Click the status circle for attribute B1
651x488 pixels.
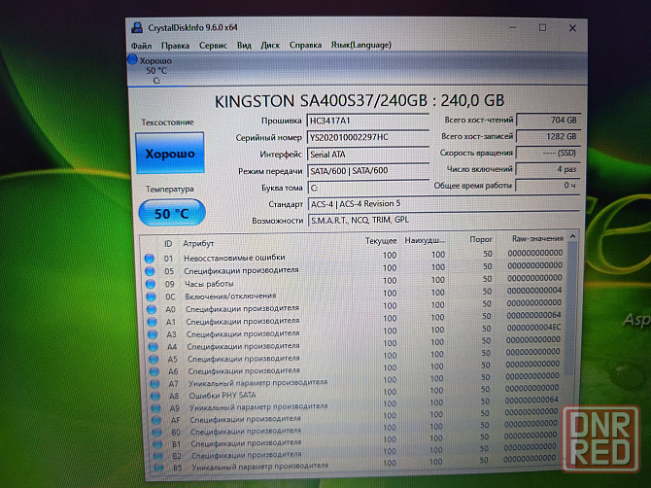(x=157, y=444)
